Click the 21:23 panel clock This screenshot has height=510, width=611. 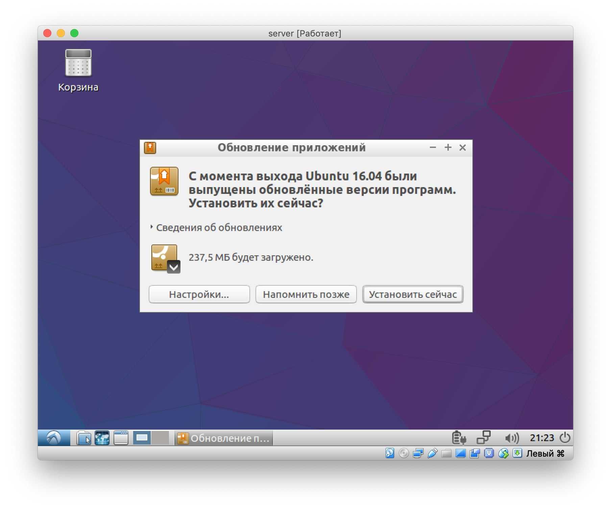(x=542, y=438)
